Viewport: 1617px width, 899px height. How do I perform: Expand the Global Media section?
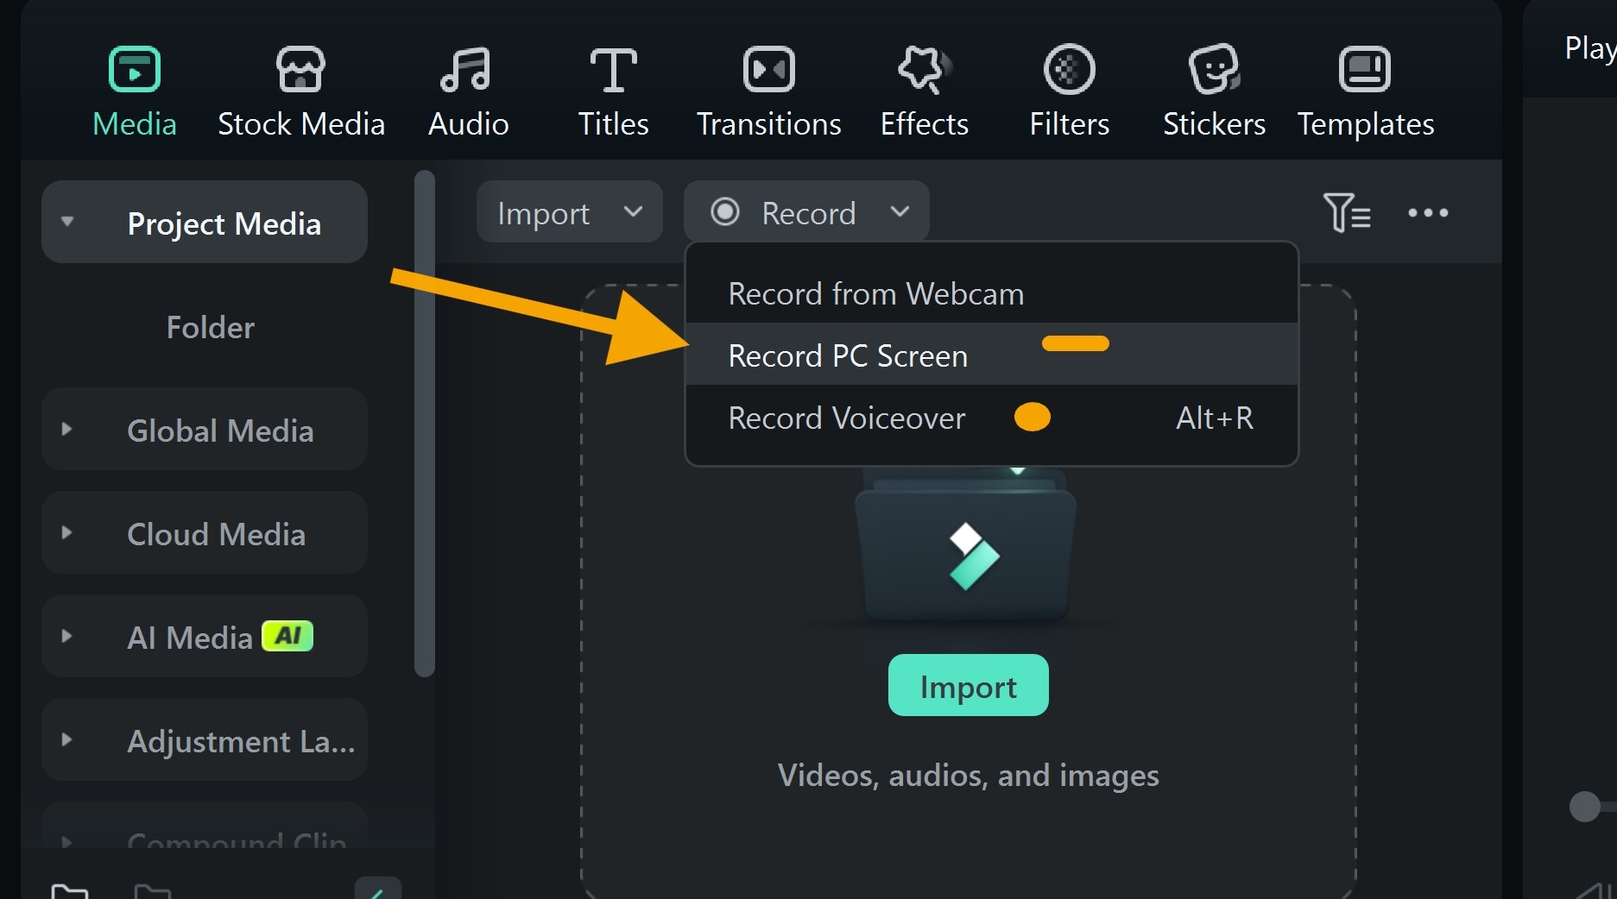(67, 429)
